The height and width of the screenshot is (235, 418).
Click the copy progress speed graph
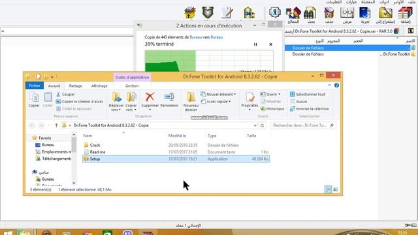point(209,61)
